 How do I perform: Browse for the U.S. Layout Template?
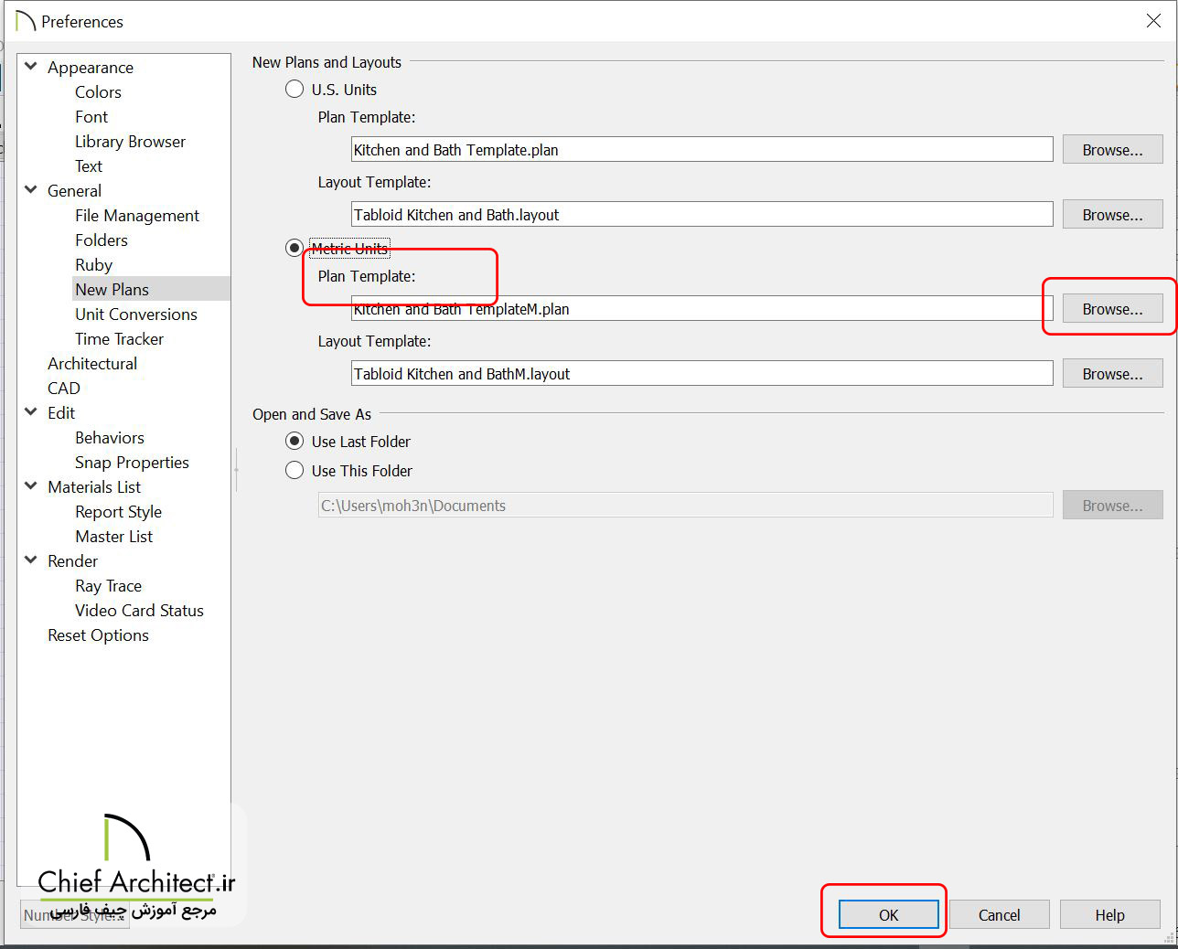[x=1112, y=215]
